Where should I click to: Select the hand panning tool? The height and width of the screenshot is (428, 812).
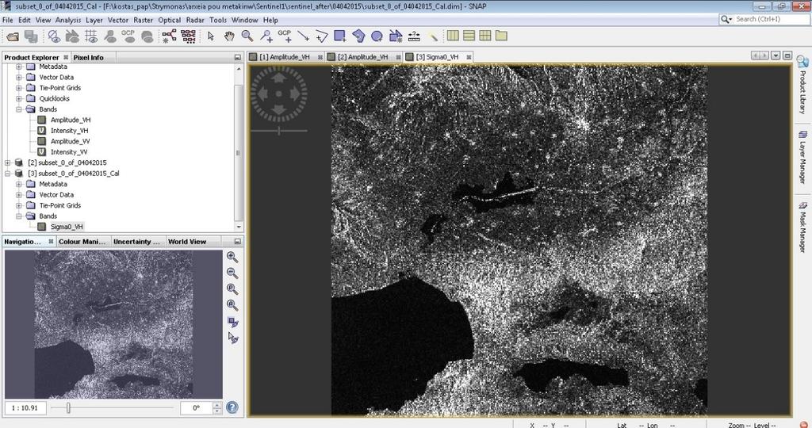(x=229, y=36)
